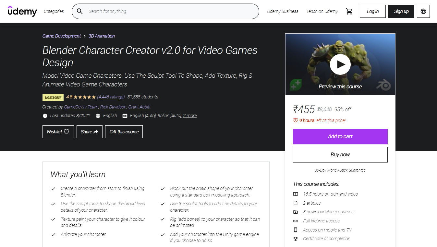
Task: Click the Log in button
Action: 373,11
